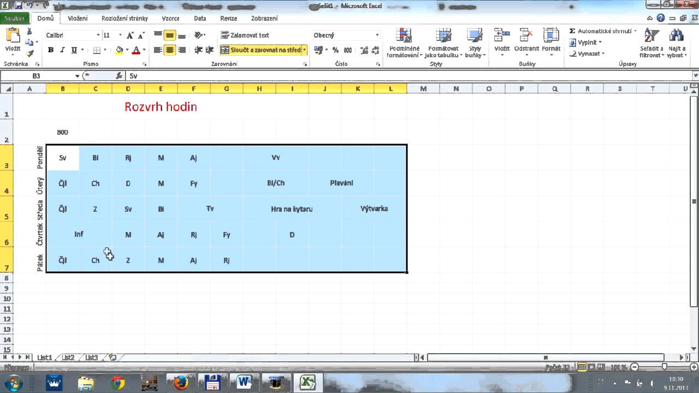The width and height of the screenshot is (699, 393).
Task: Toggle center horizontal alignment
Action: click(x=170, y=50)
